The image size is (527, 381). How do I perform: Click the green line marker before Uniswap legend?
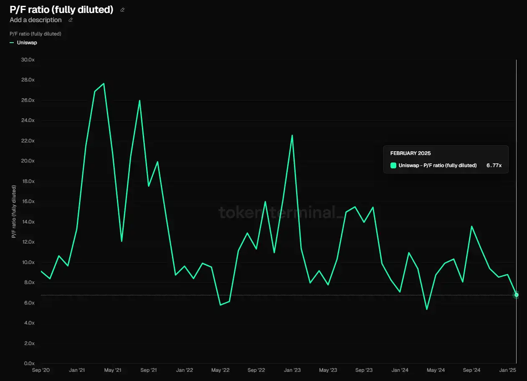pyautogui.click(x=12, y=43)
